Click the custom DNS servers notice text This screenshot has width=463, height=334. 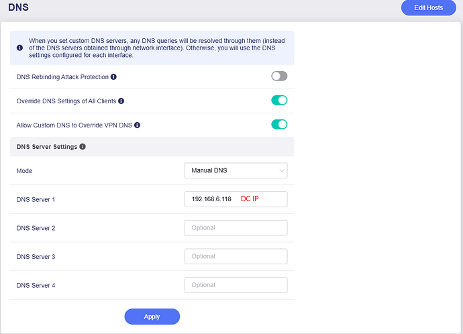point(154,48)
